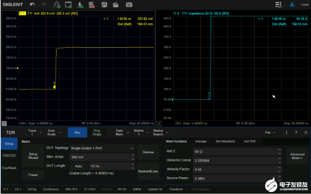
Task: Open the list-with-sync-arrows icon at top right
Action: point(278,4)
